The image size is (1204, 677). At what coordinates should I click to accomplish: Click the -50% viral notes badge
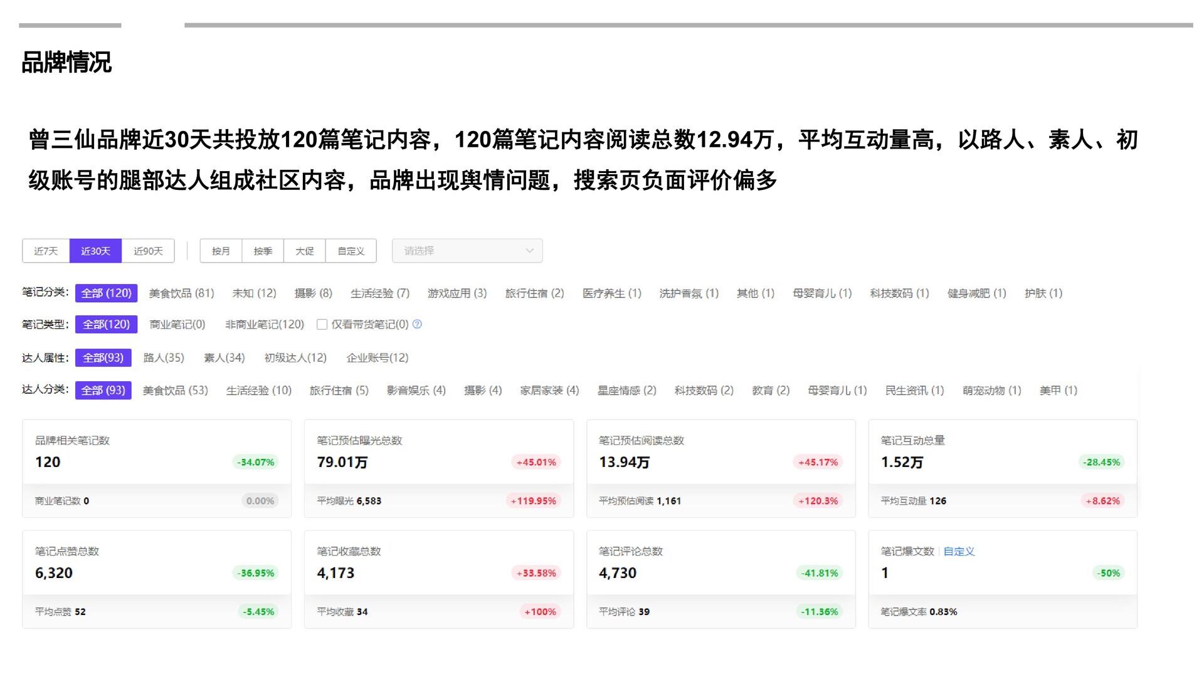click(x=1109, y=573)
